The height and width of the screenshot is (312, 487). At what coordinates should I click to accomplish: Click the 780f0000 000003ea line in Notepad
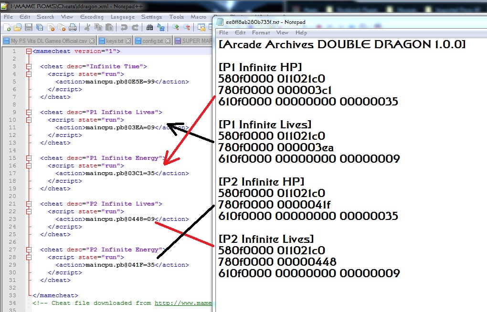[276, 147]
